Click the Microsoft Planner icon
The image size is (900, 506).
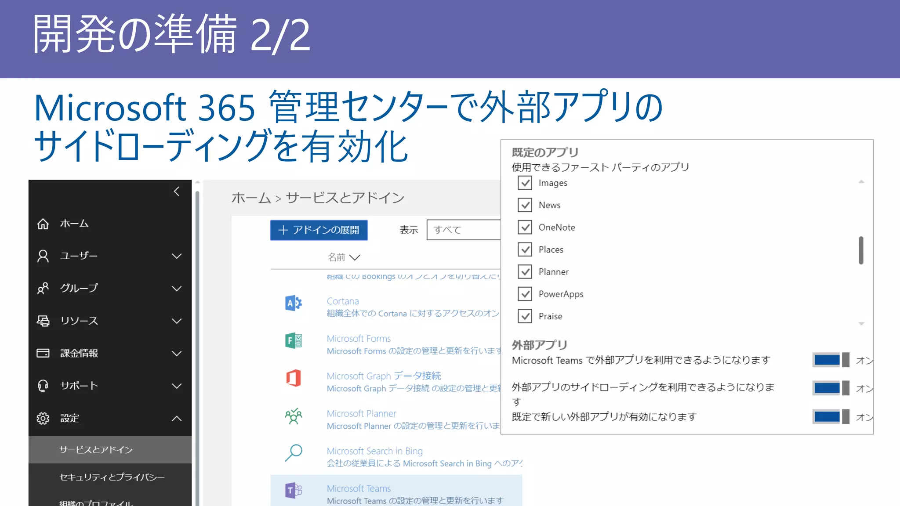(x=294, y=416)
